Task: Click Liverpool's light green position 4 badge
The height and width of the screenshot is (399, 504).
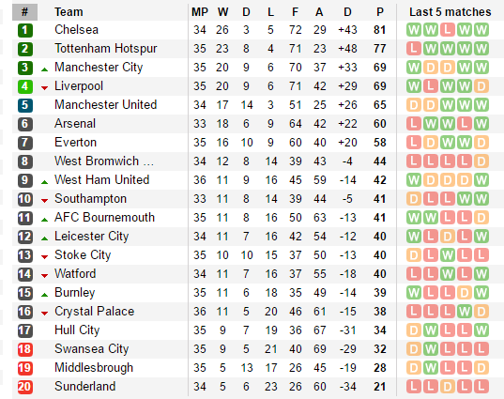Action: pyautogui.click(x=25, y=86)
